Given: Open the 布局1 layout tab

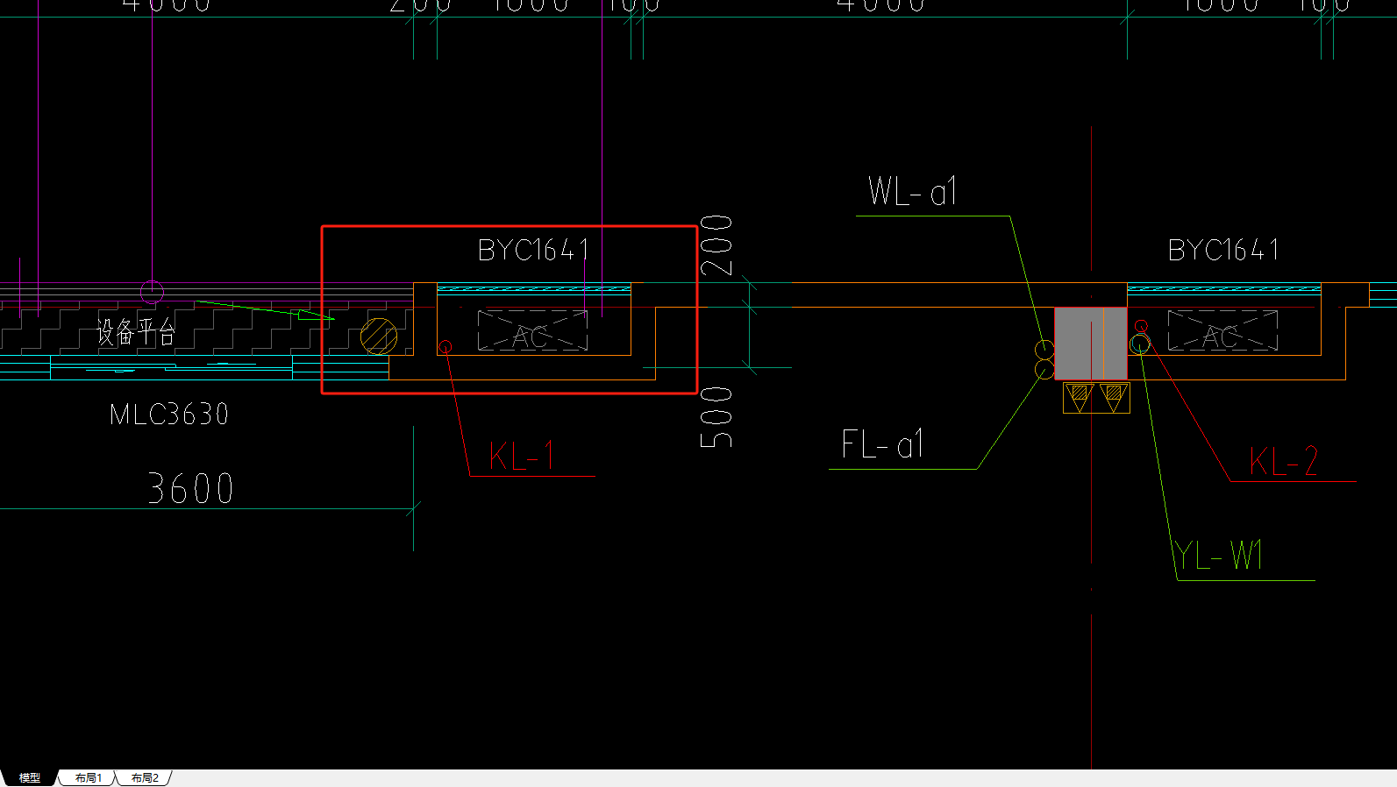Looking at the screenshot, I should [88, 777].
